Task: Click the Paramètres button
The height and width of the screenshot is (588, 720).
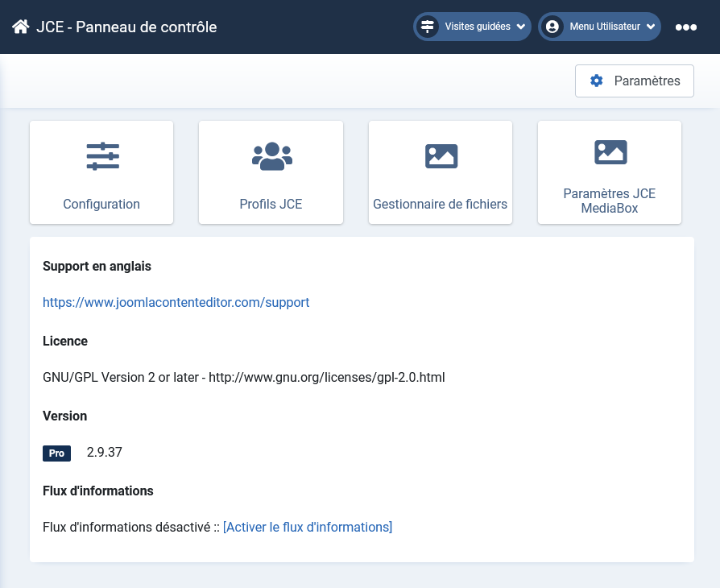Action: [634, 81]
